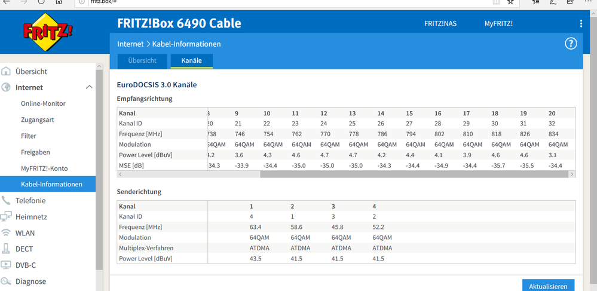597x291 pixels.
Task: Click the Heimnetz network icon
Action: click(6, 217)
